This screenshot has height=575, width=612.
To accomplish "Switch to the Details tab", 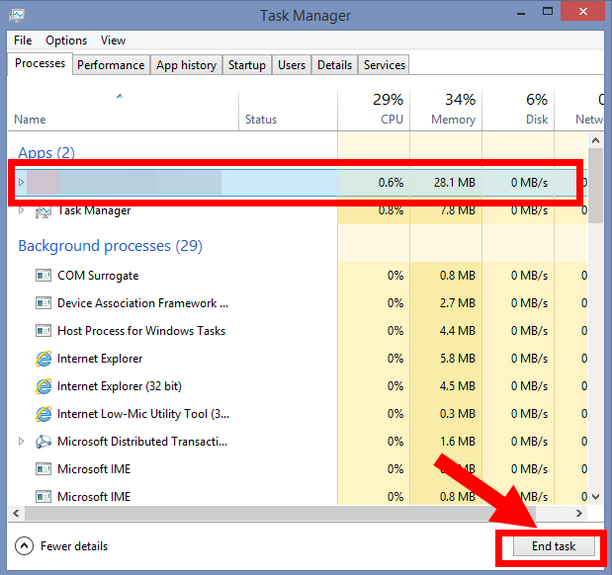I will click(x=334, y=65).
